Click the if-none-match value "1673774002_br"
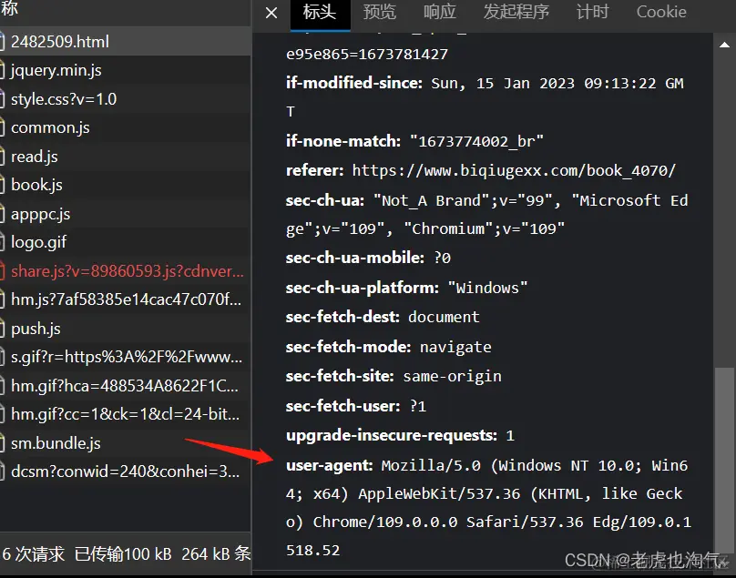736x578 pixels. [476, 141]
